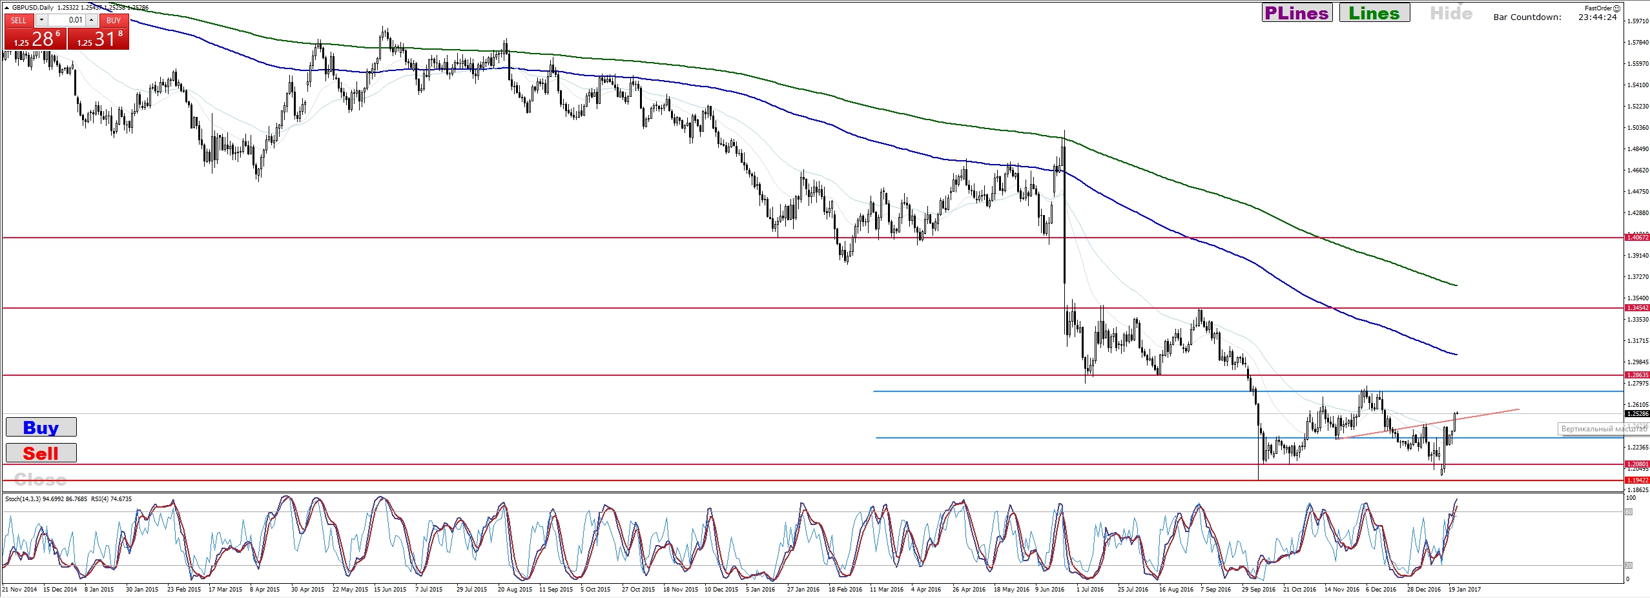Select the 1.20801 red price label

point(1637,464)
